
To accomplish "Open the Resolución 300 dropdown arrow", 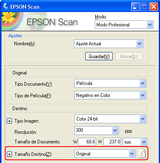I will [x=115, y=131].
